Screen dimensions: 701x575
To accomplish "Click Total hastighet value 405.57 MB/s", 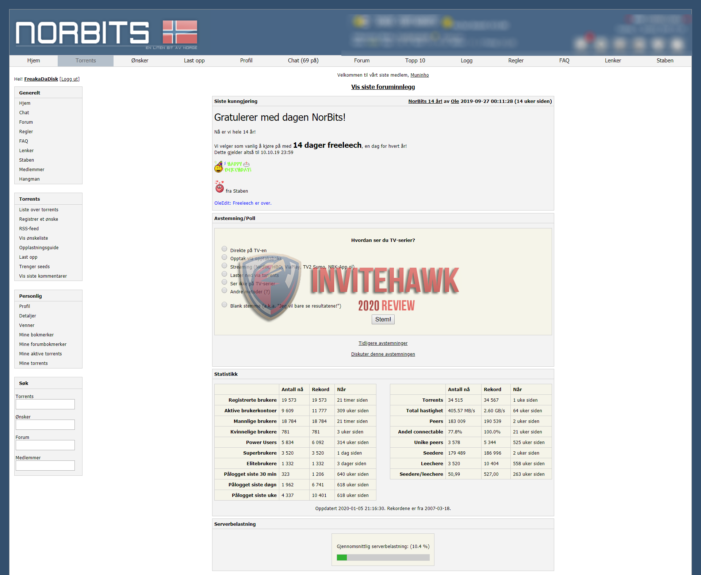I will coord(461,411).
